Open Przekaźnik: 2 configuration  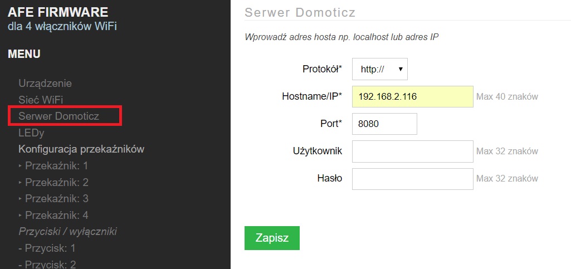(x=56, y=182)
